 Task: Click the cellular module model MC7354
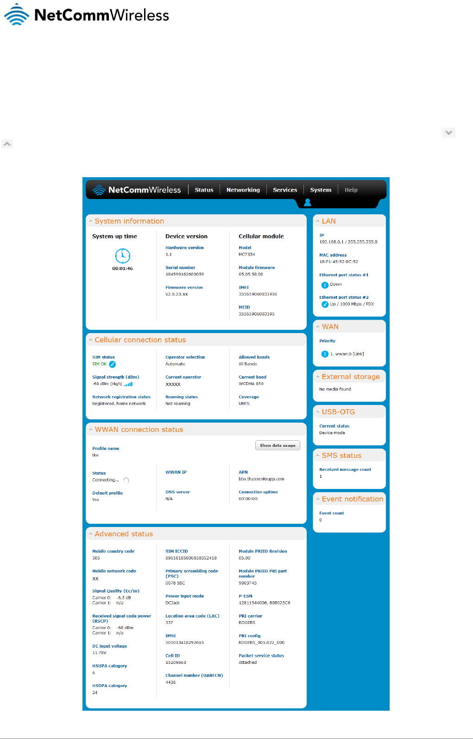click(x=247, y=254)
